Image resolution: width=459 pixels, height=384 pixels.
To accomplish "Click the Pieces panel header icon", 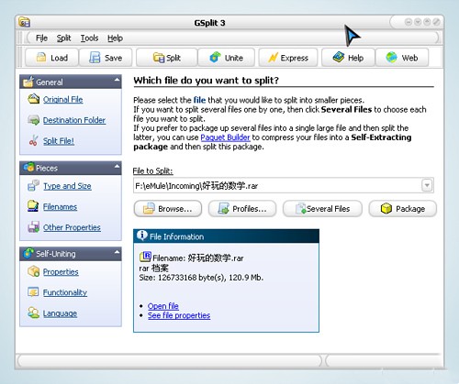I will pos(28,167).
